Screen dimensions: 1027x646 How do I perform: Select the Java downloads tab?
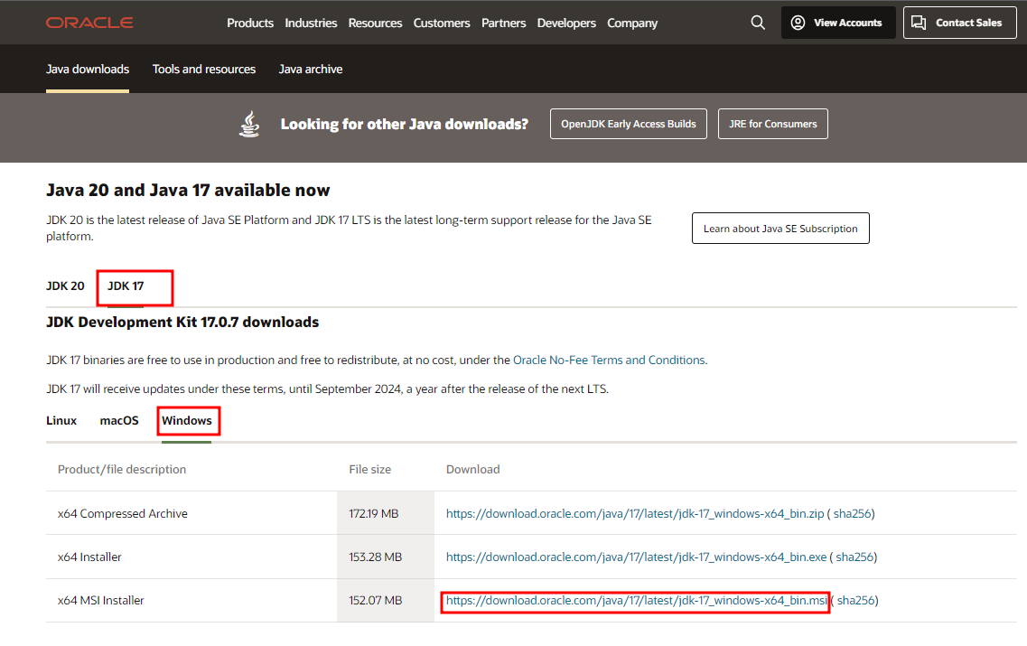[87, 69]
